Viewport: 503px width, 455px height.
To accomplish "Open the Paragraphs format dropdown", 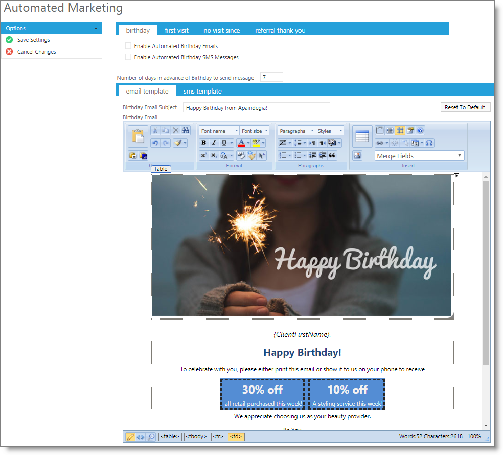I will pyautogui.click(x=296, y=131).
